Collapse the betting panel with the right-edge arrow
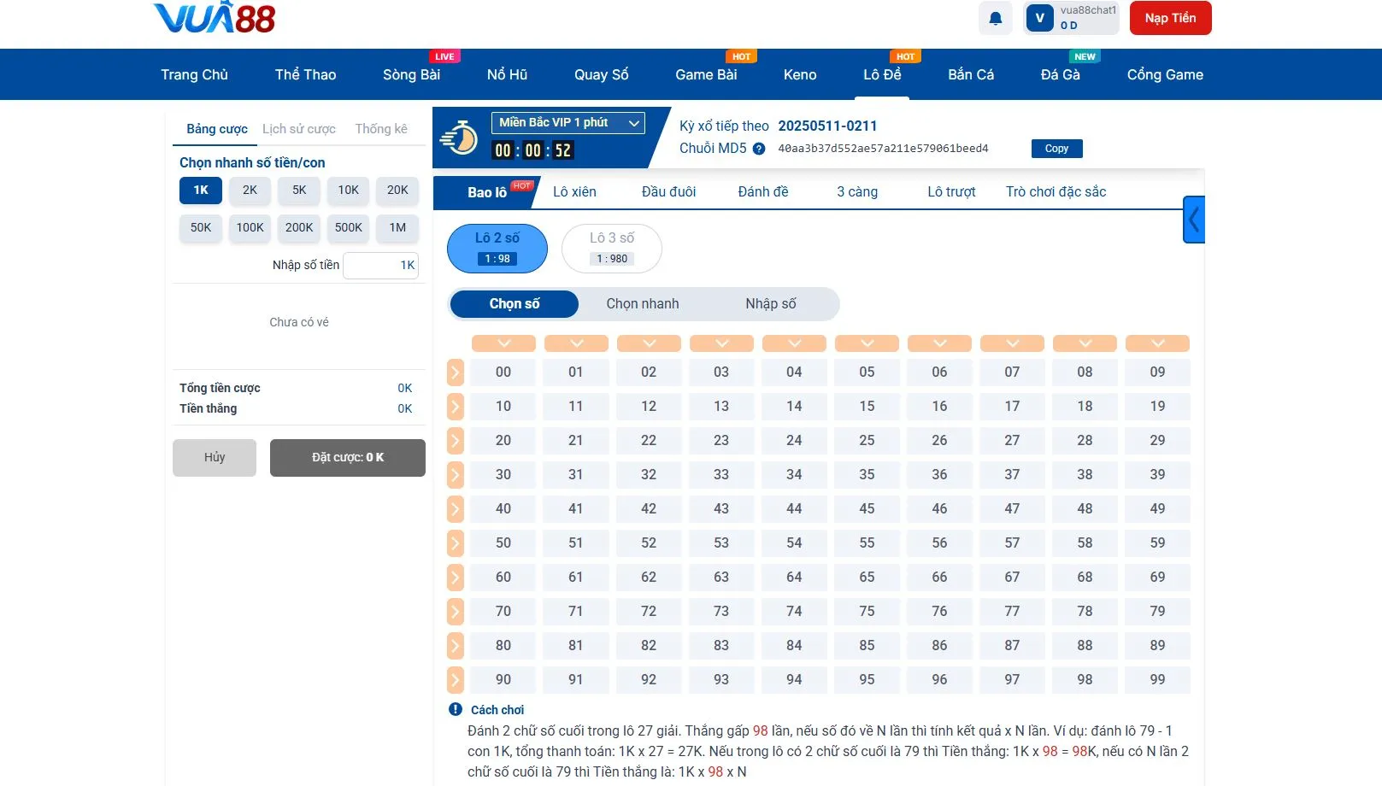1382x786 pixels. coord(1193,220)
